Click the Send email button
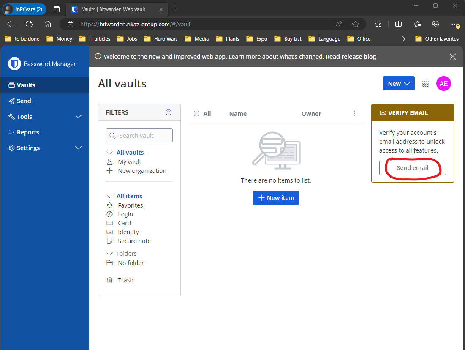 [413, 168]
